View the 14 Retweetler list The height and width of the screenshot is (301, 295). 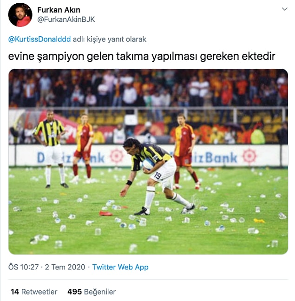pos(34,292)
